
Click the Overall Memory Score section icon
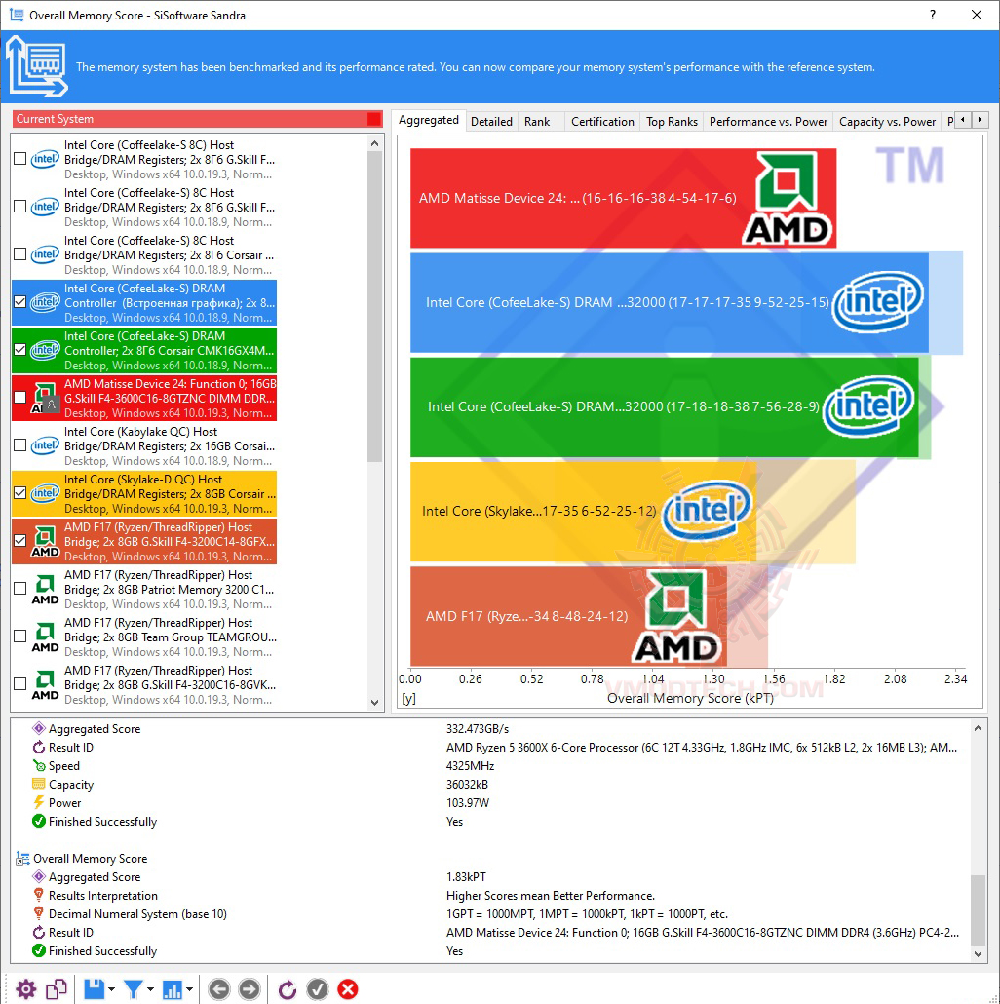(x=23, y=858)
